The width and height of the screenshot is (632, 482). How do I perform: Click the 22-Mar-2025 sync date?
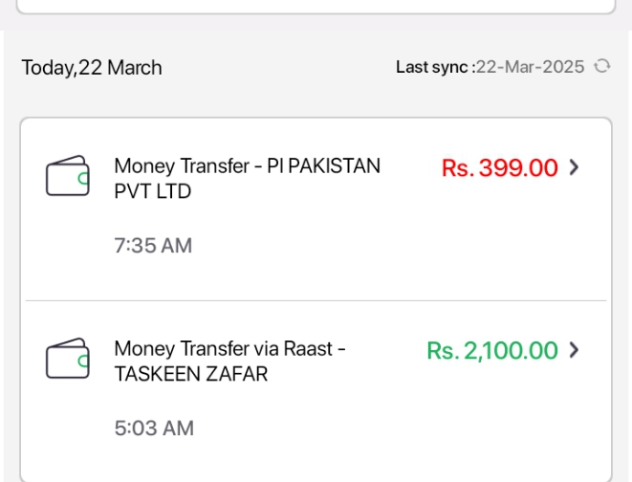point(531,67)
